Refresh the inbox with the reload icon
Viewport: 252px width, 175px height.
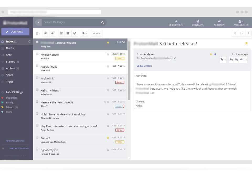click(x=29, y=42)
